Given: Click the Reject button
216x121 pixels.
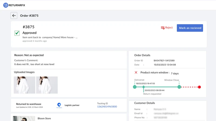Looking at the screenshot, I should click(x=167, y=28).
